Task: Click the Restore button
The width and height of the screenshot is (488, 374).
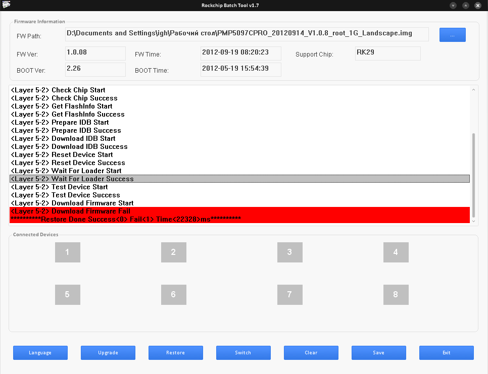Action: (175, 352)
